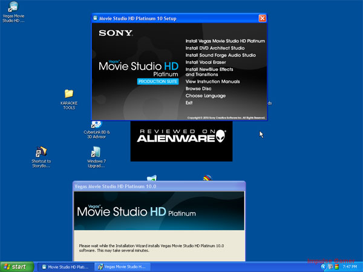The height and width of the screenshot is (272, 363).
Task: Open CyberLink BD & 3D Advisor shortcut
Action: point(97,130)
